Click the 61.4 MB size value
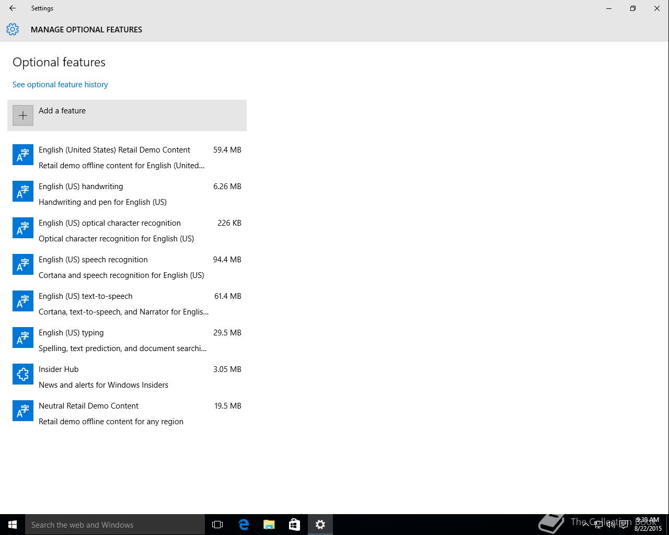 coord(228,296)
